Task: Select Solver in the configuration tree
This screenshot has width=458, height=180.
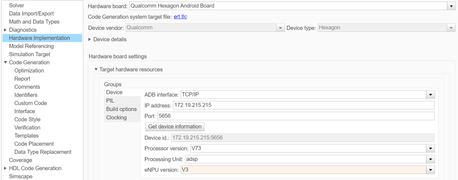Action: [16, 5]
